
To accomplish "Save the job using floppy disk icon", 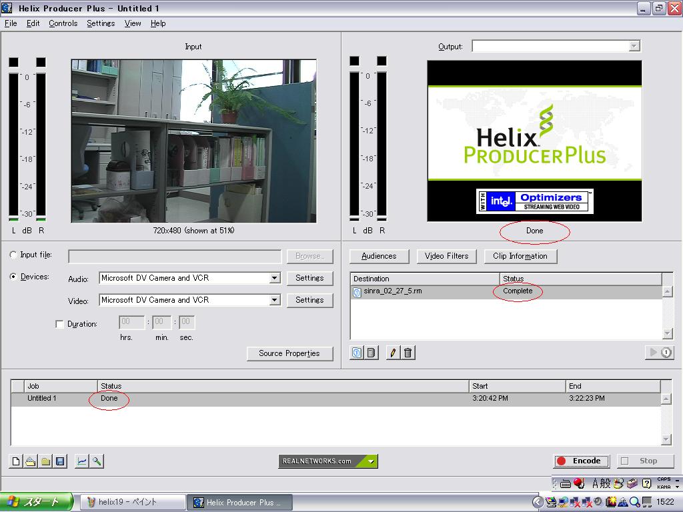I will 60,461.
